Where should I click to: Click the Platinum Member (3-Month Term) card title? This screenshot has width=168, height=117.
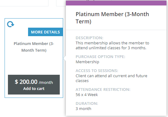[34, 47]
